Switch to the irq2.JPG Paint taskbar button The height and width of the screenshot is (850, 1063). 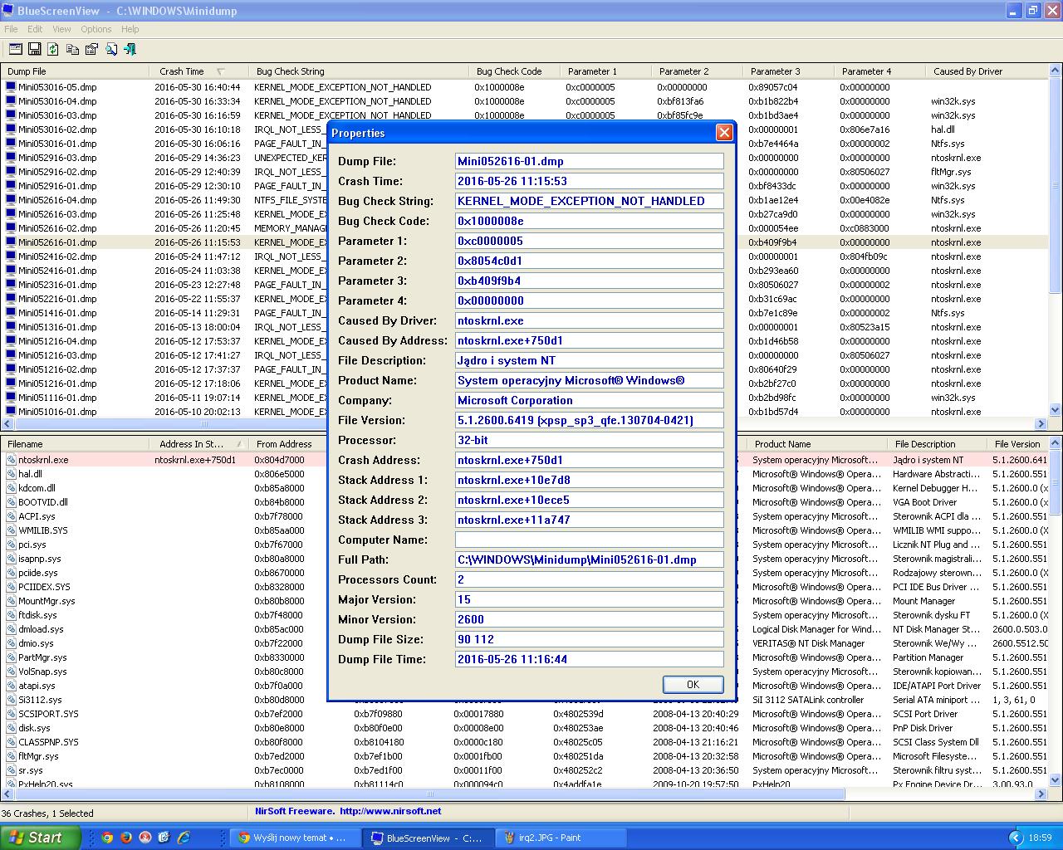click(550, 838)
